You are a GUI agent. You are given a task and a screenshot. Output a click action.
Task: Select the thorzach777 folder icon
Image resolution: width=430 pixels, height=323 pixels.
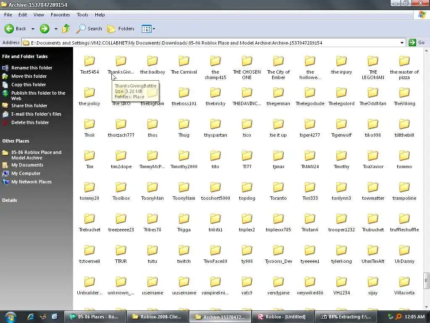tap(121, 124)
